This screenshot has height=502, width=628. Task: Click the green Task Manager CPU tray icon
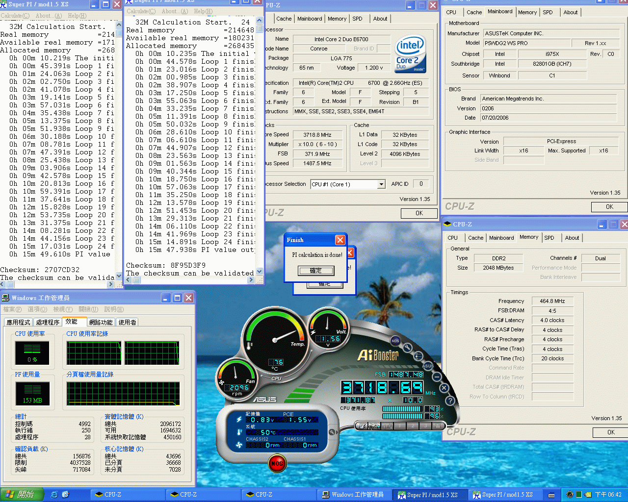579,495
